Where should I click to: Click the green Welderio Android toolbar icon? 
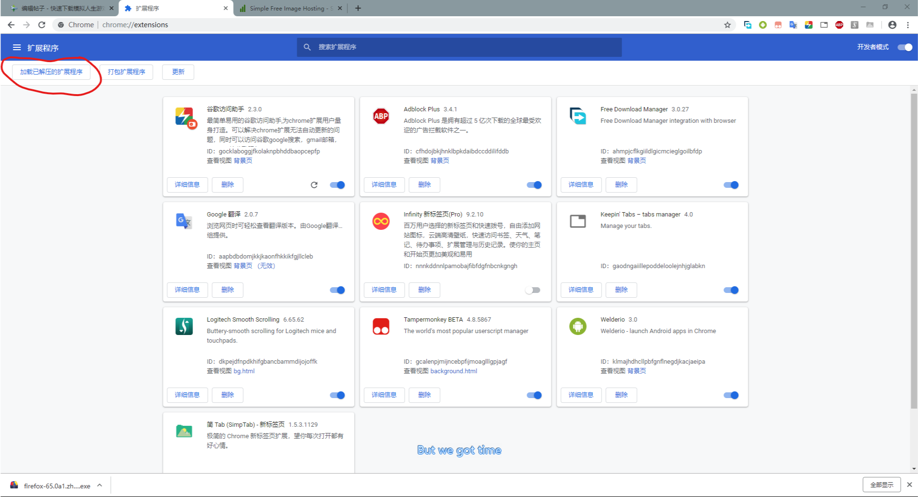763,25
